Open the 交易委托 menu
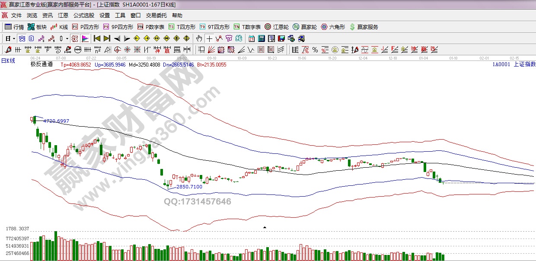The height and width of the screenshot is (261, 536). tap(156, 16)
